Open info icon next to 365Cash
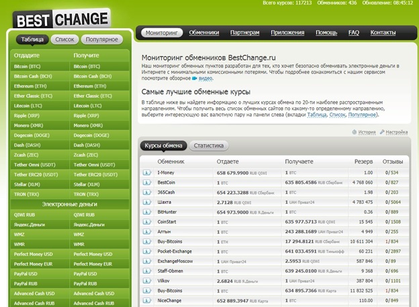This screenshot has height=307, width=419. pos(146,192)
